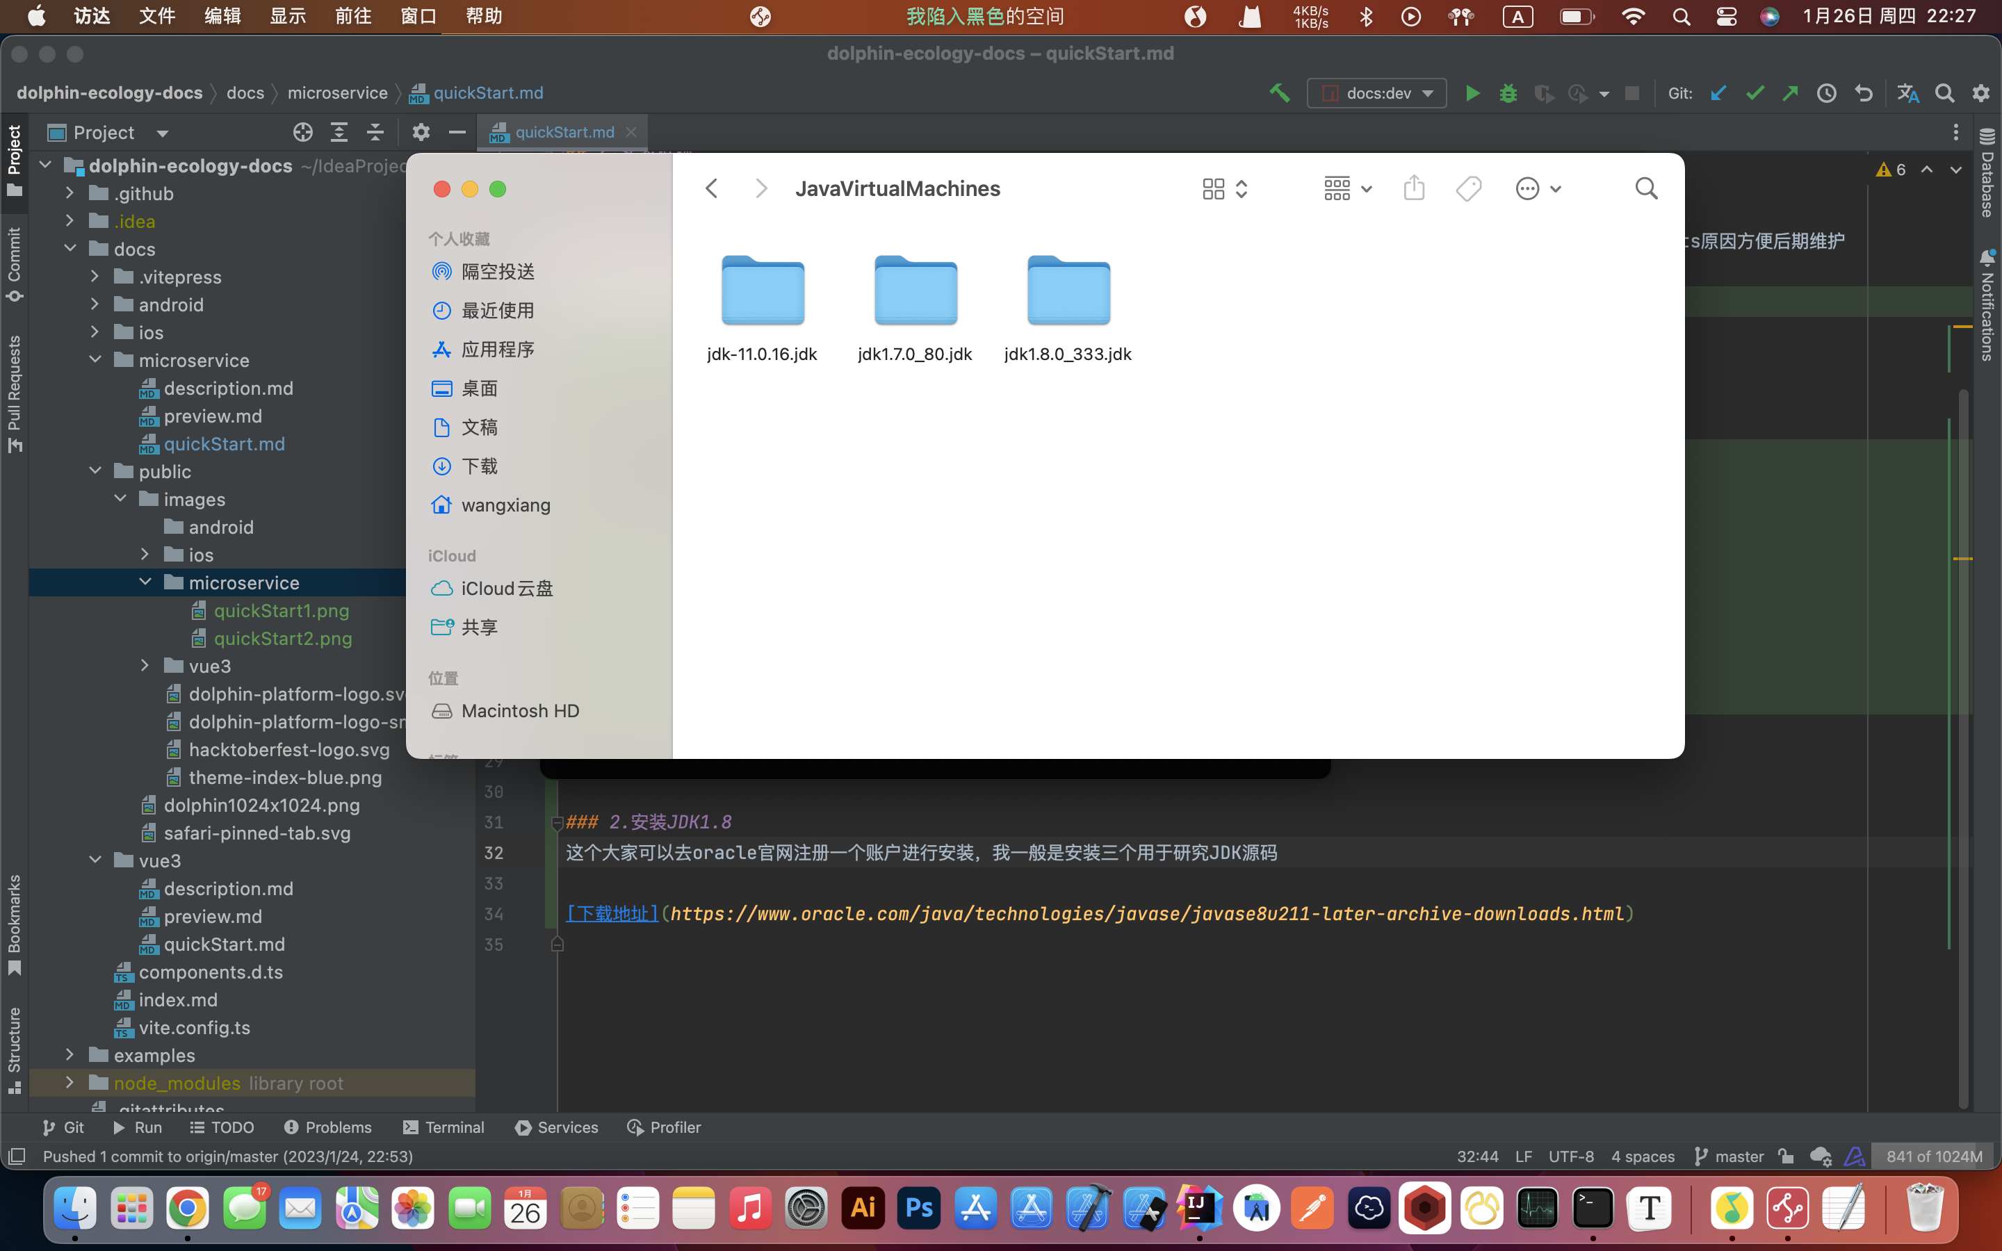
Task: Open jdk1.8.0_333.jdk folder
Action: [1068, 292]
